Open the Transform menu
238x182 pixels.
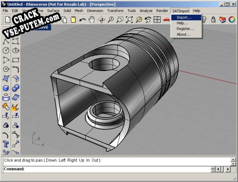pyautogui.click(x=115, y=11)
